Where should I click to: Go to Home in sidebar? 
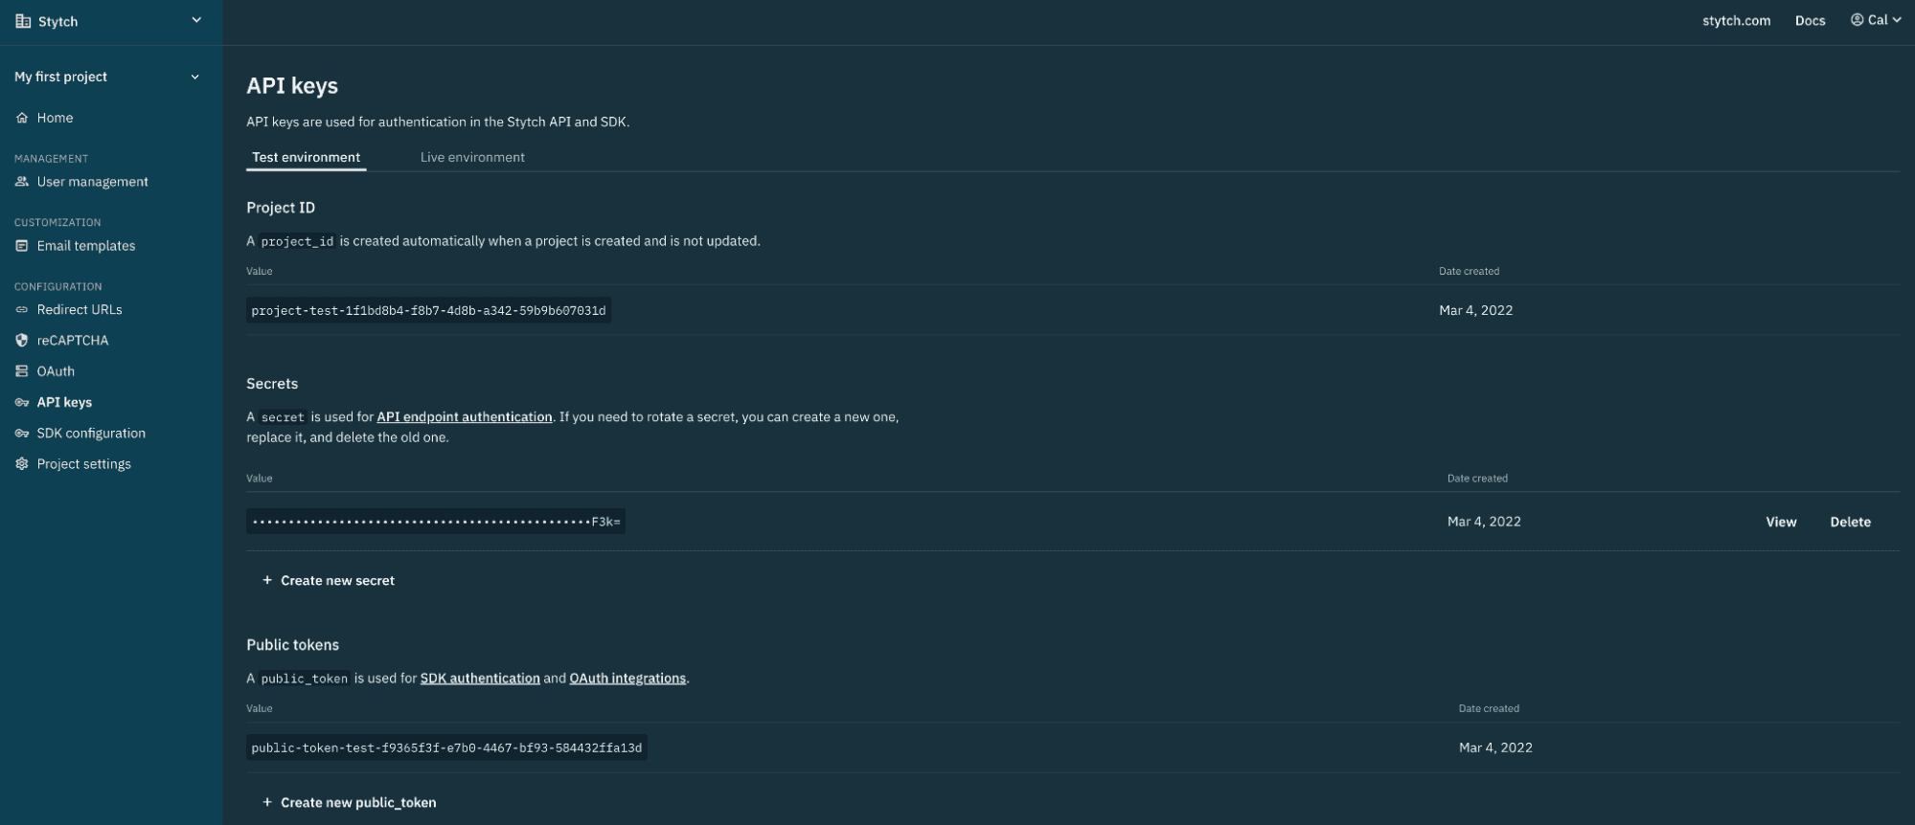tap(55, 118)
